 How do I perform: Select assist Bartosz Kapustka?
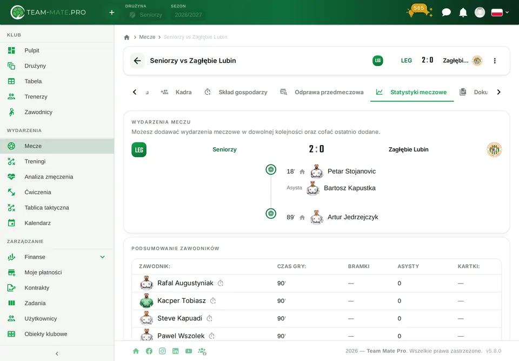tap(350, 188)
